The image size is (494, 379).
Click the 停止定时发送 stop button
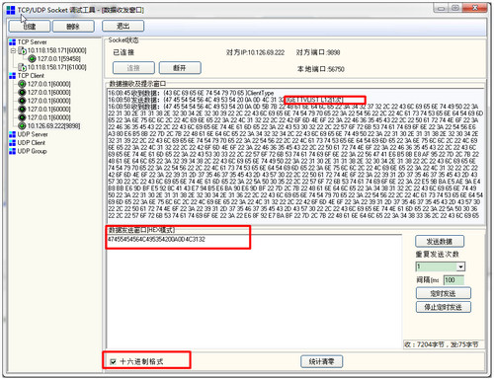point(444,307)
